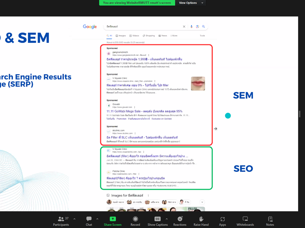The width and height of the screenshot is (305, 228).
Task: Click the 'You are viewing' screen share banner
Action: coord(137,3)
